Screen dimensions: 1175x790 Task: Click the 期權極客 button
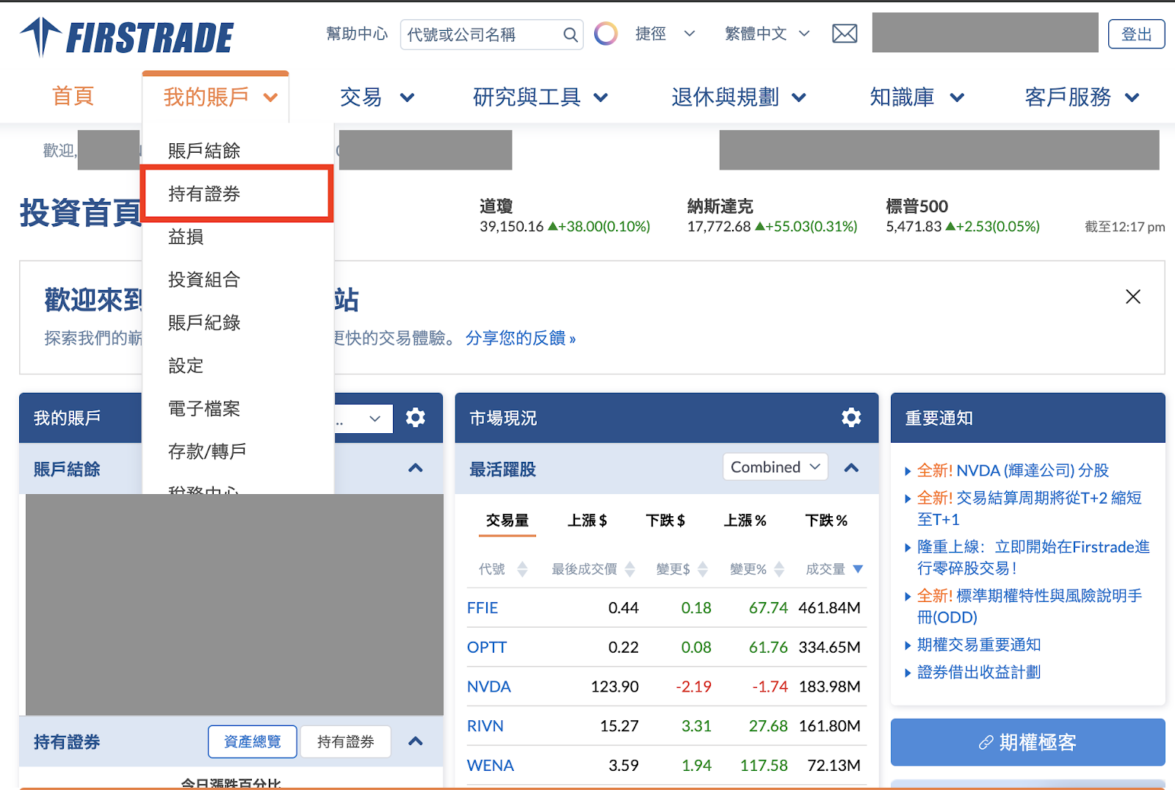[1027, 742]
